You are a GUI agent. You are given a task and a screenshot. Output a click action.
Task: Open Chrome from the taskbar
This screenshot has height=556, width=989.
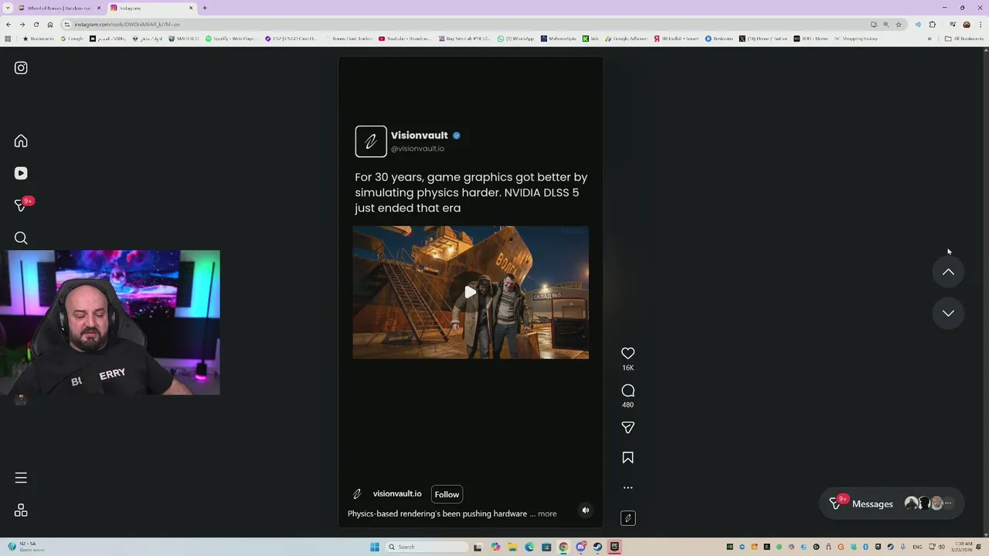click(563, 547)
